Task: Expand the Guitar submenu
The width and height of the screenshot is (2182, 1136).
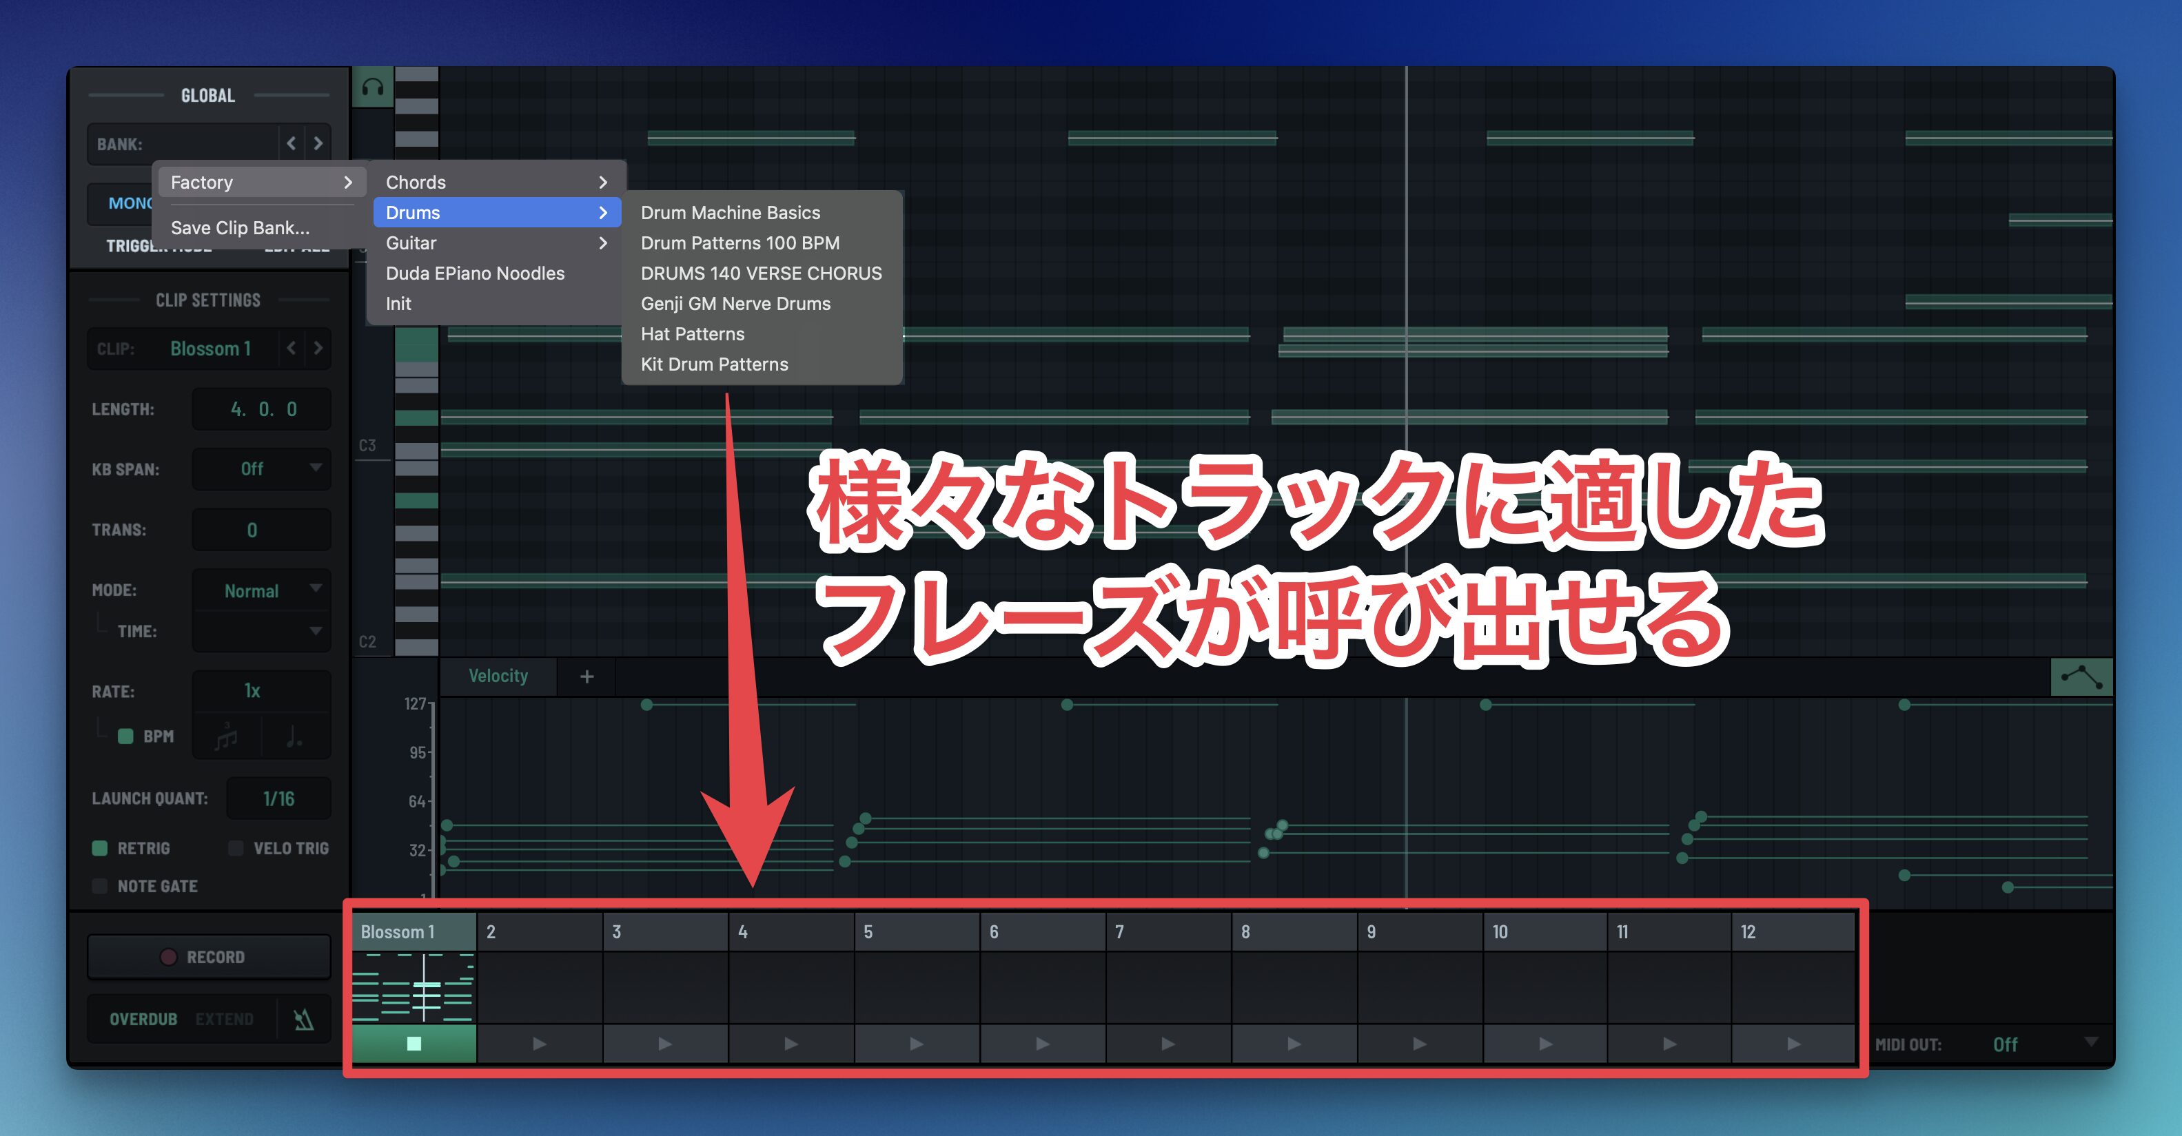Action: tap(497, 243)
